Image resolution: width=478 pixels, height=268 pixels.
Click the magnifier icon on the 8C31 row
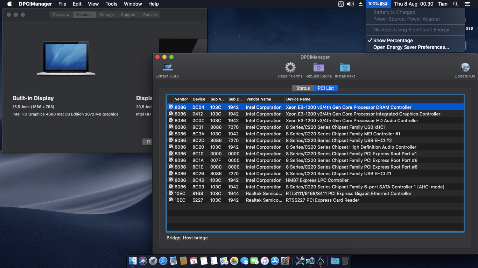pyautogui.click(x=170, y=127)
